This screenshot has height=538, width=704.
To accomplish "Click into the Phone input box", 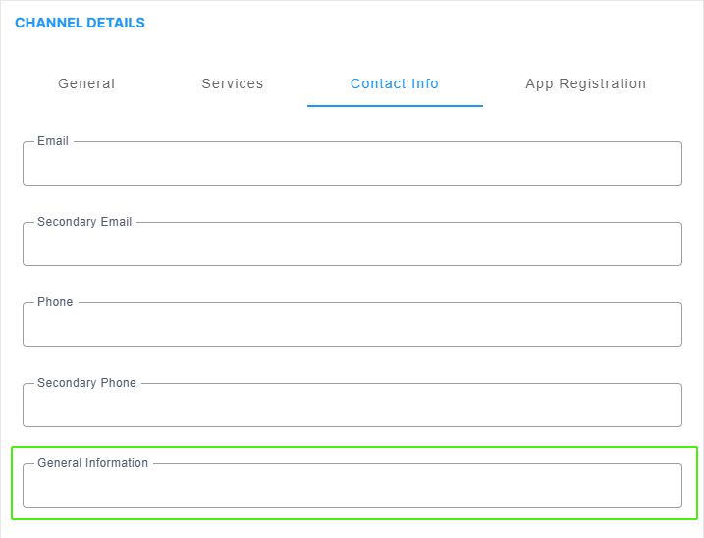I will tap(352, 324).
